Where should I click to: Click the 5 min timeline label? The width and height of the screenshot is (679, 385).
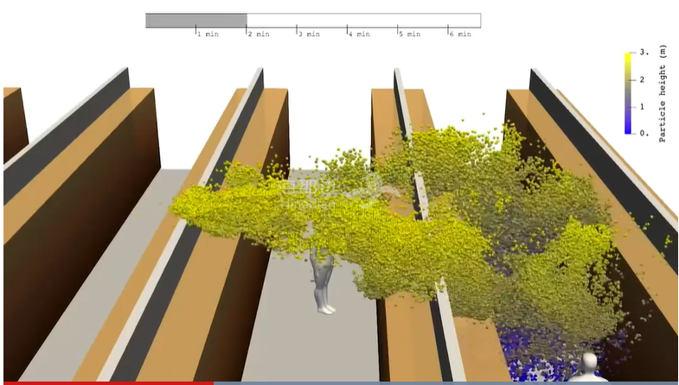408,35
